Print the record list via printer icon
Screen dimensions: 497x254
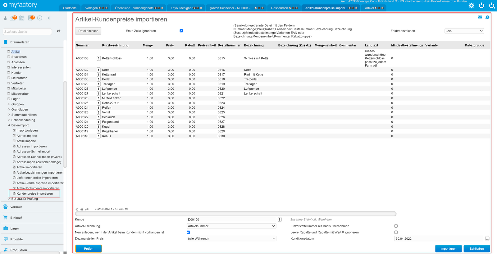82,209
